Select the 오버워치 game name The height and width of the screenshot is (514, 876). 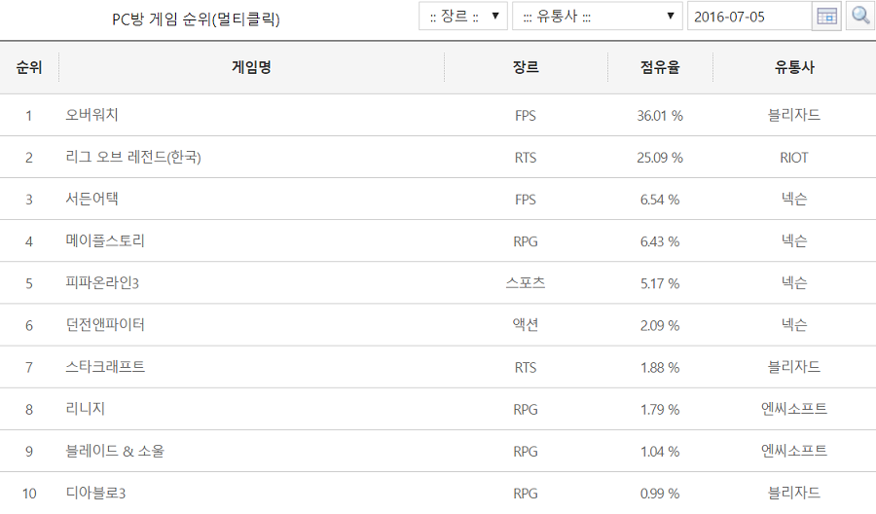point(91,115)
